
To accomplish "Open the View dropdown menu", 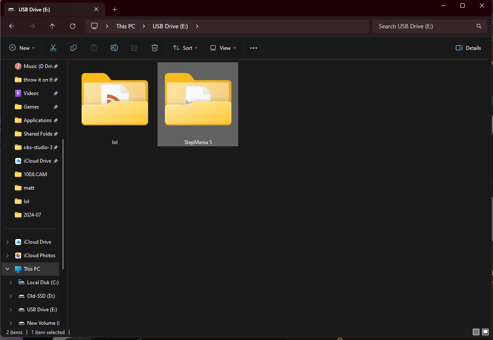I will point(223,48).
